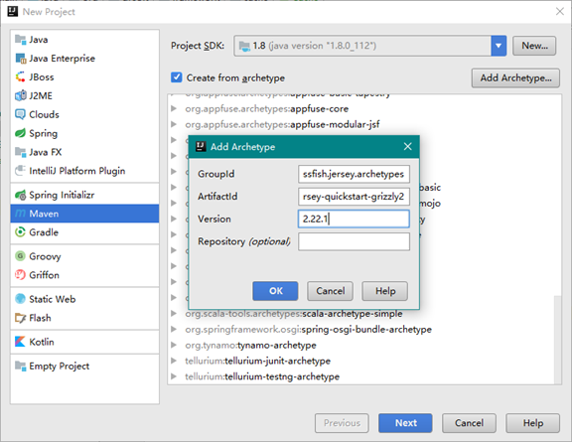Select the Kotlin icon
The height and width of the screenshot is (442, 572).
point(21,342)
